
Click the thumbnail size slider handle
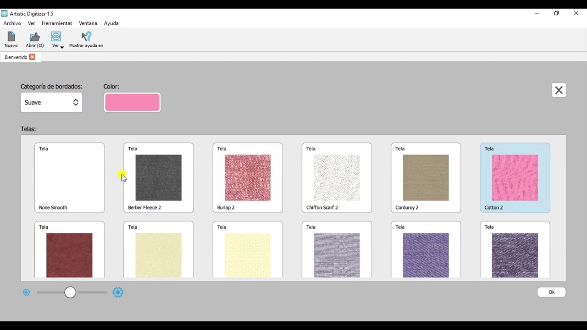pos(70,292)
